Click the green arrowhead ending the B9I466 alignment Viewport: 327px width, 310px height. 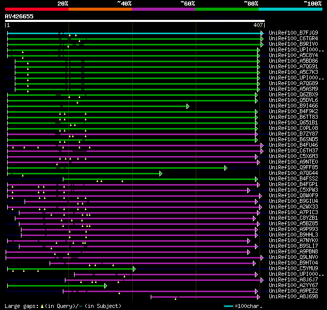(188, 107)
